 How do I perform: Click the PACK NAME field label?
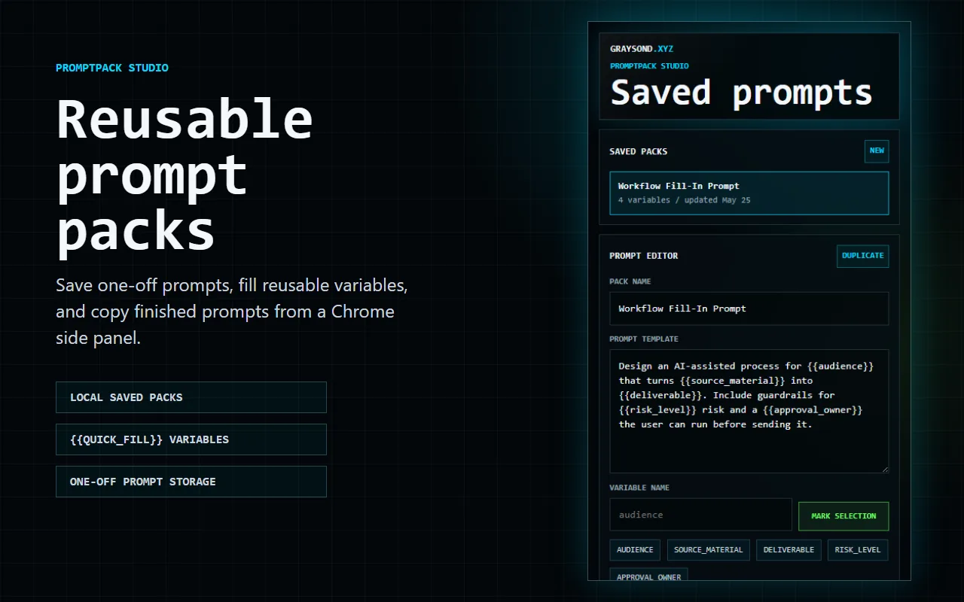[x=630, y=281]
